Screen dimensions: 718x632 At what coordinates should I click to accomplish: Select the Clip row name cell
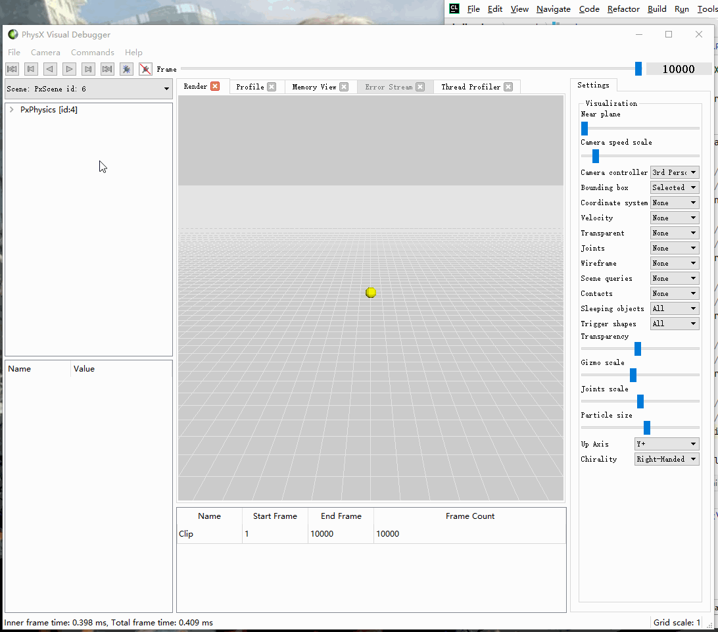tap(209, 533)
